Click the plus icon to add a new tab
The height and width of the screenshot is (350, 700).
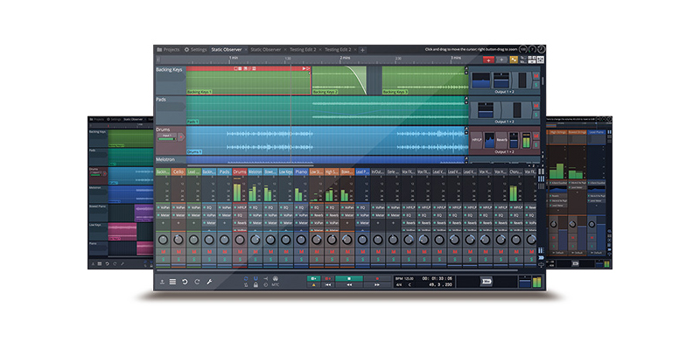(x=362, y=50)
